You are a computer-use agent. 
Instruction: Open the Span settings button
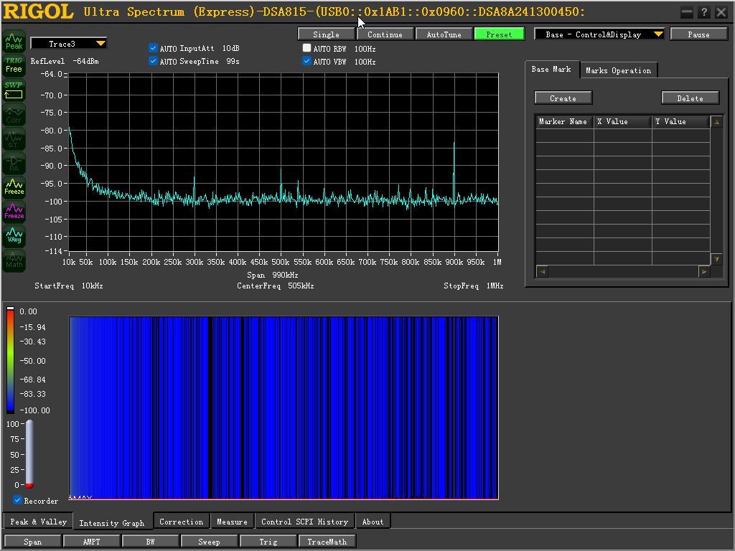32,541
